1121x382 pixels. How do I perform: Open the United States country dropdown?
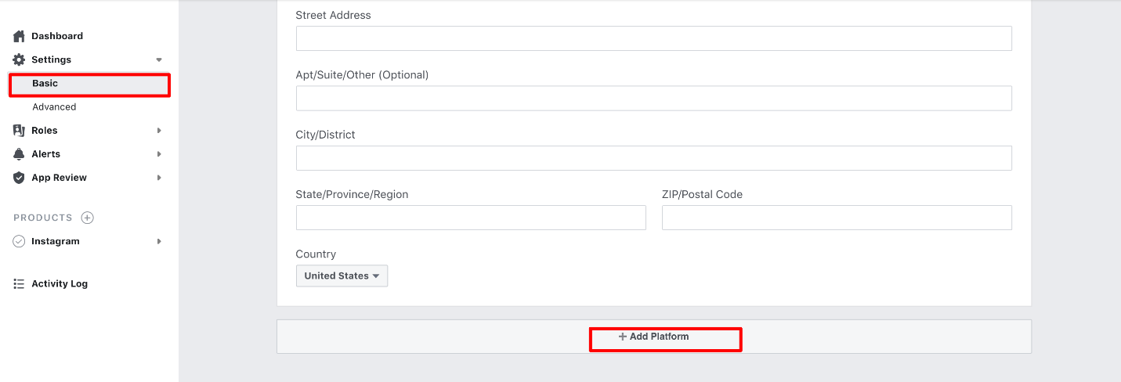pos(342,276)
